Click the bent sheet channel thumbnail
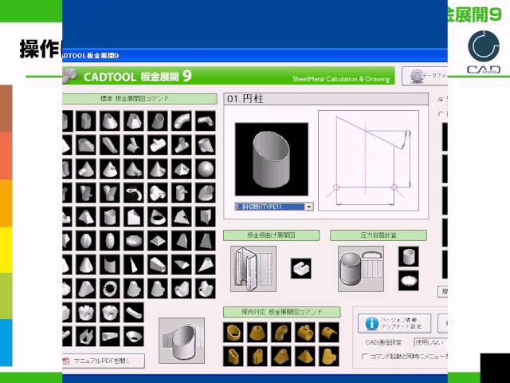The height and width of the screenshot is (383, 510). click(x=253, y=269)
